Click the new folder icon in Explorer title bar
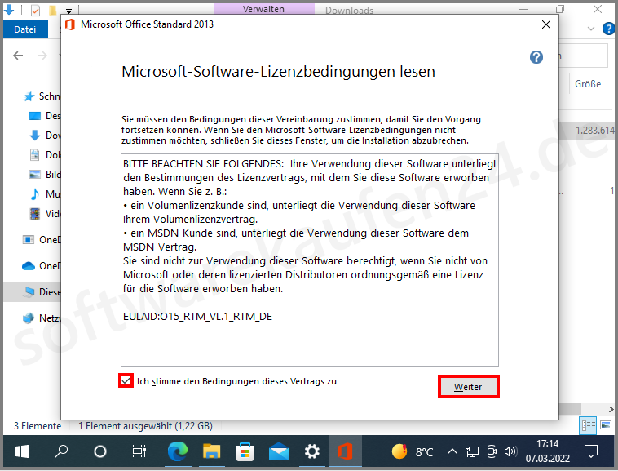This screenshot has height=471, width=618. [52, 10]
